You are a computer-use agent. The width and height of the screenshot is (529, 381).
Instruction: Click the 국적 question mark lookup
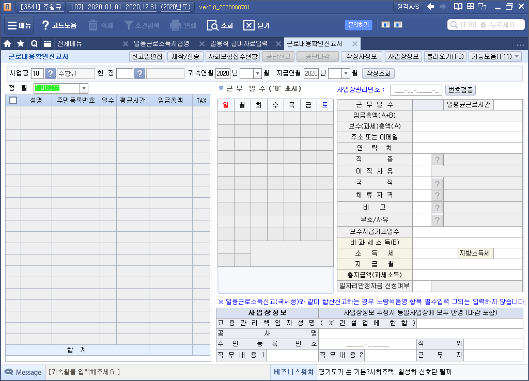[x=437, y=184]
